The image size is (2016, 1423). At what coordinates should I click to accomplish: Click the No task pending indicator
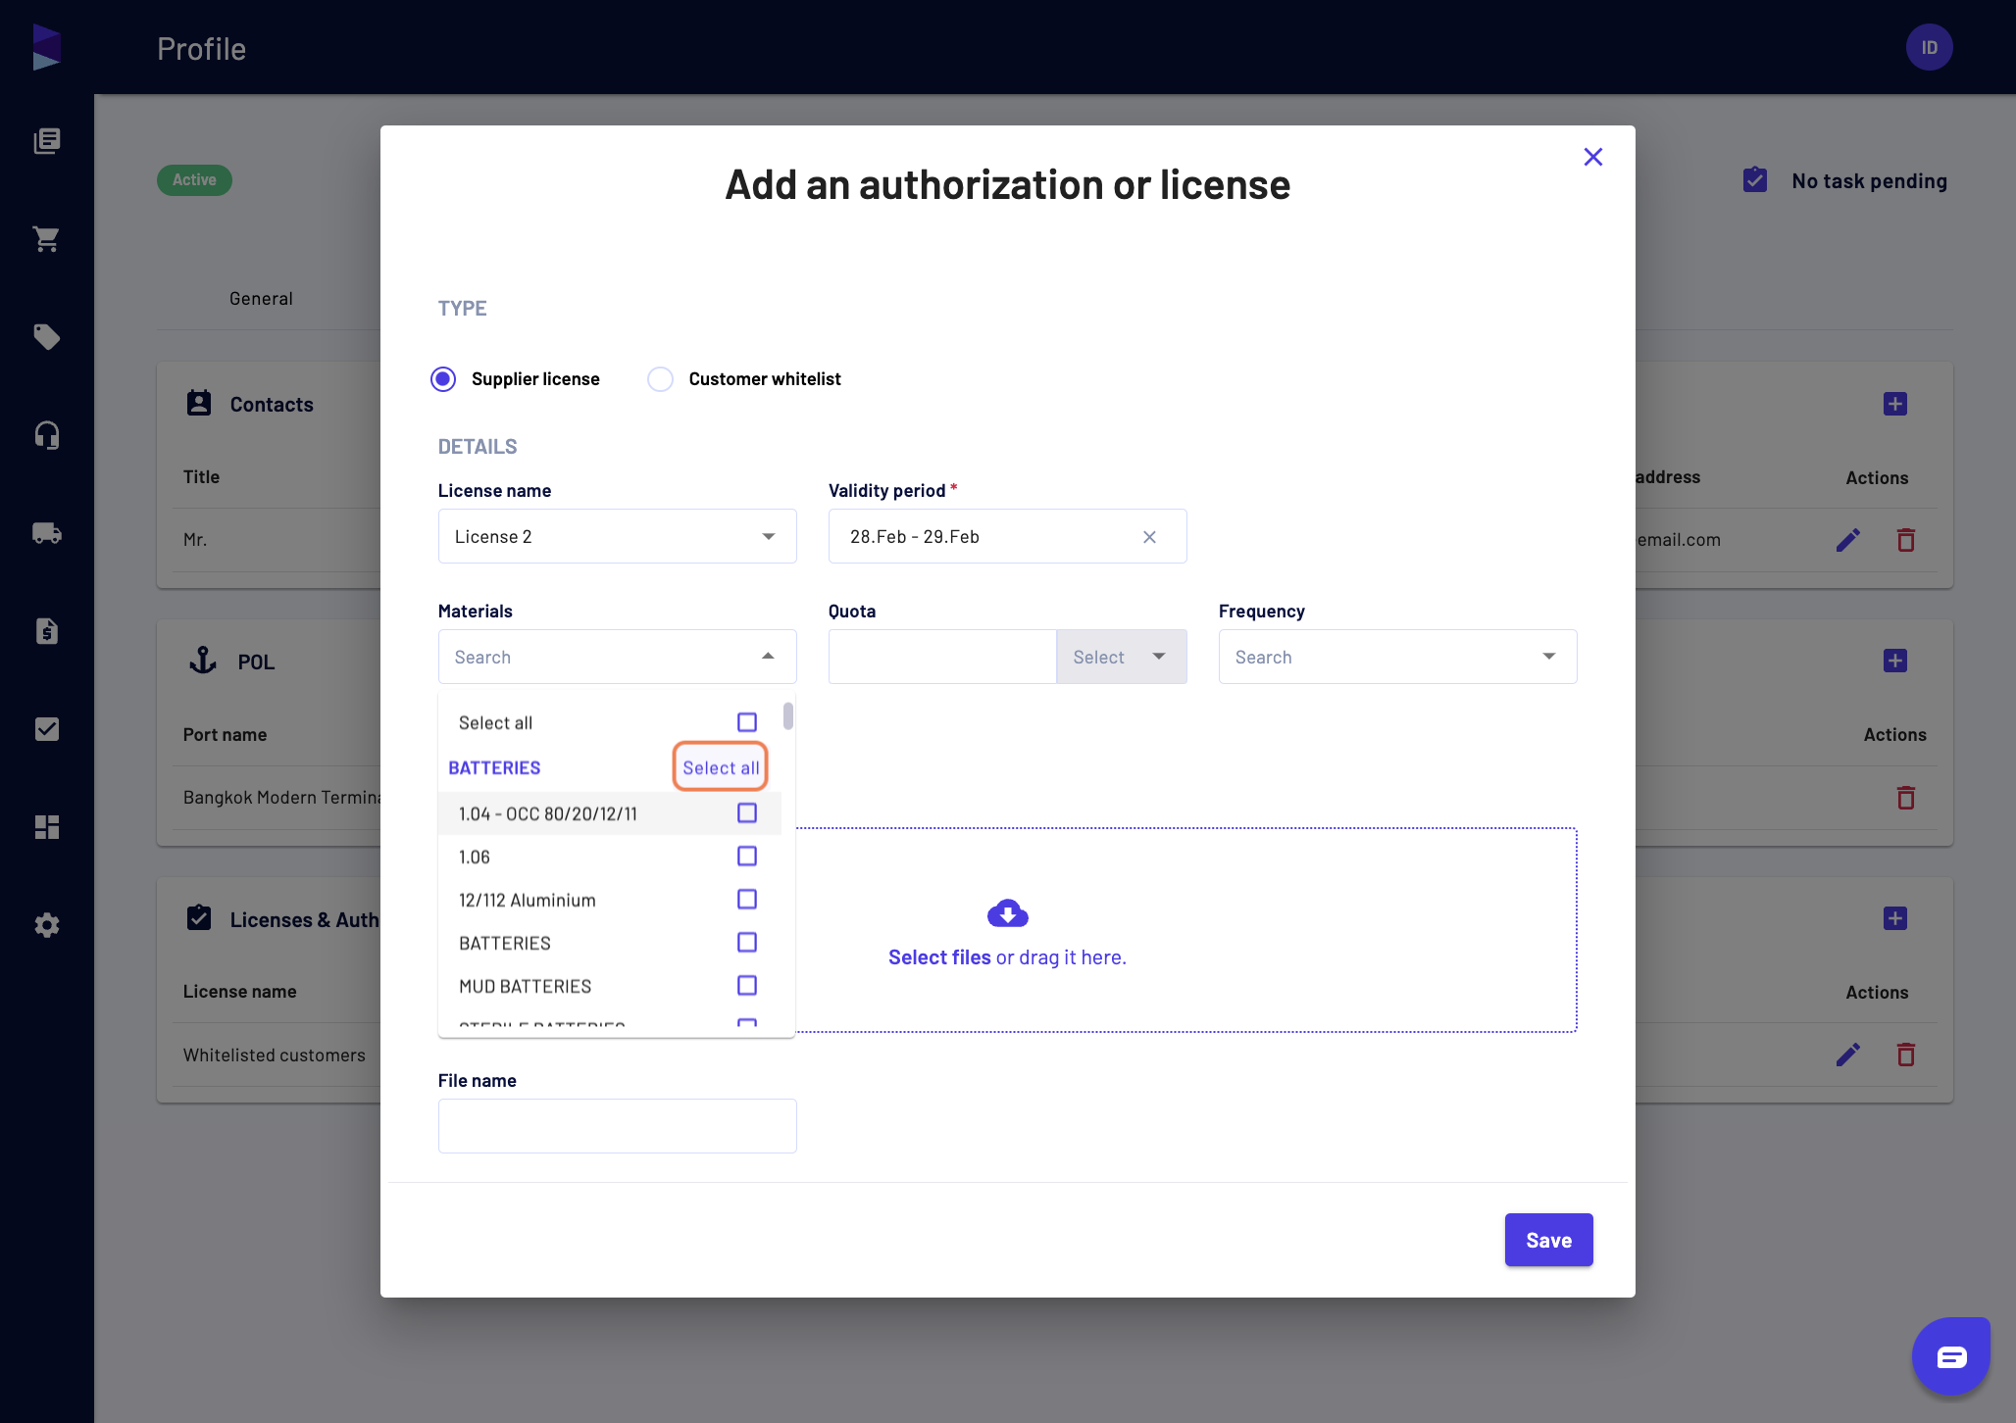click(1844, 181)
